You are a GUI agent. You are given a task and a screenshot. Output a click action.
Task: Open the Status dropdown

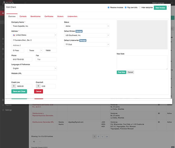click(86, 26)
